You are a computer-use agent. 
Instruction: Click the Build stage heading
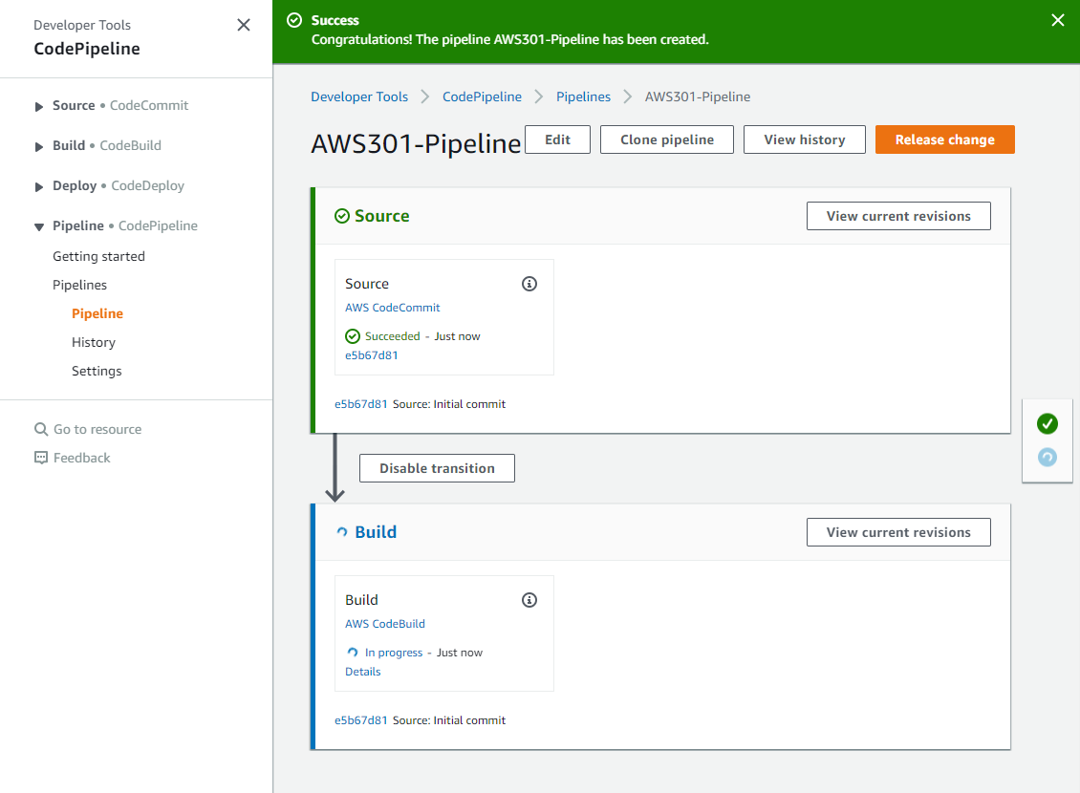pos(376,532)
